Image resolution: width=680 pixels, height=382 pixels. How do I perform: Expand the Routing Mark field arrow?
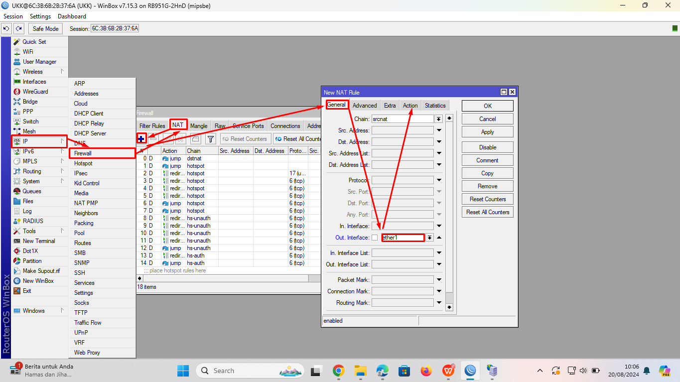(x=439, y=303)
